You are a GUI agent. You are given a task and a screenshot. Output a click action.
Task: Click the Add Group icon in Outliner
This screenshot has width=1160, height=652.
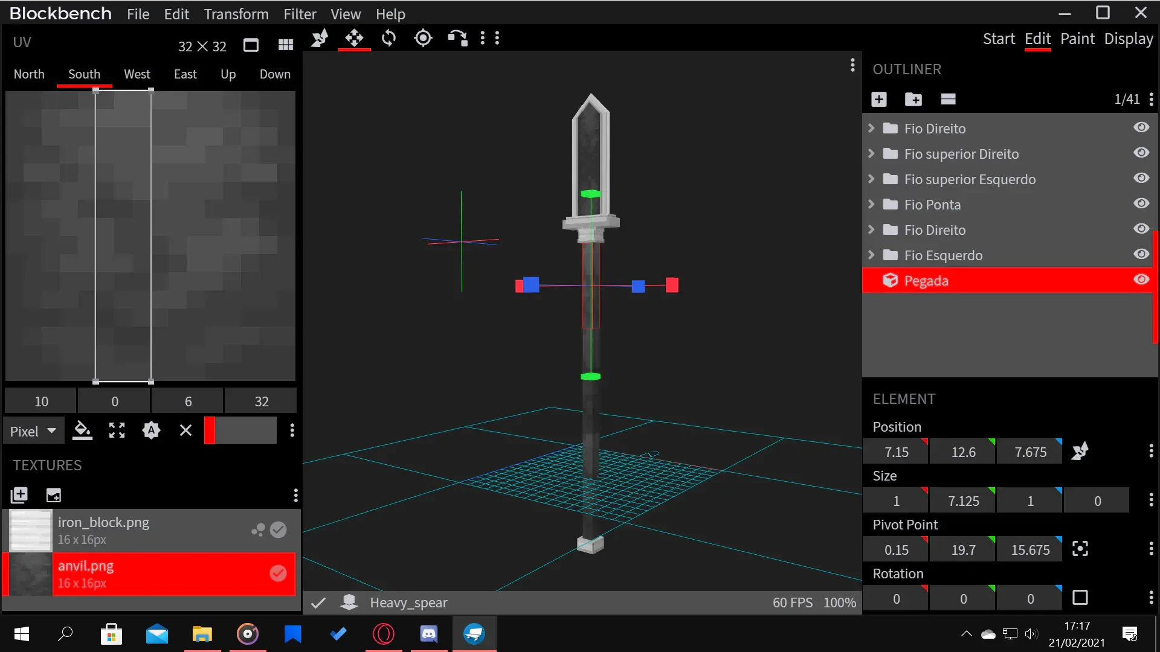click(913, 100)
